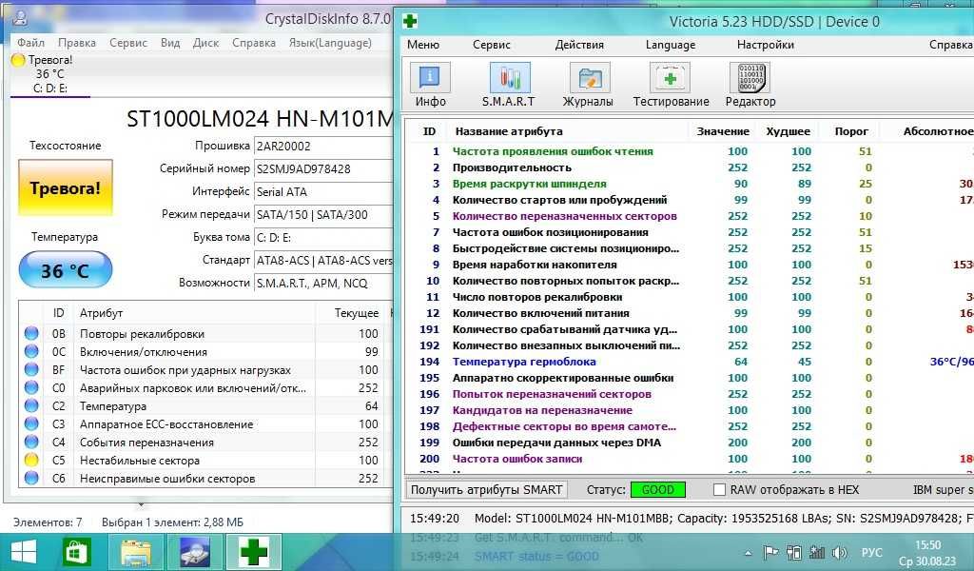The width and height of the screenshot is (974, 571).
Task: Click Victoria log line with Model ST1000LM024
Action: click(690, 519)
